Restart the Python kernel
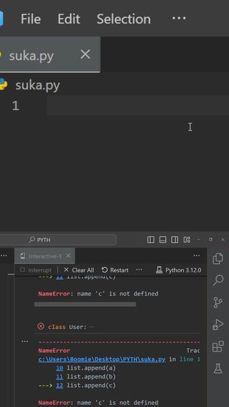 (x=115, y=270)
